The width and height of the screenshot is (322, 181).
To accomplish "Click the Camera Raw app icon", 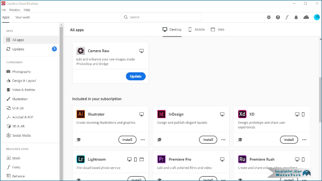I will pyautogui.click(x=80, y=51).
